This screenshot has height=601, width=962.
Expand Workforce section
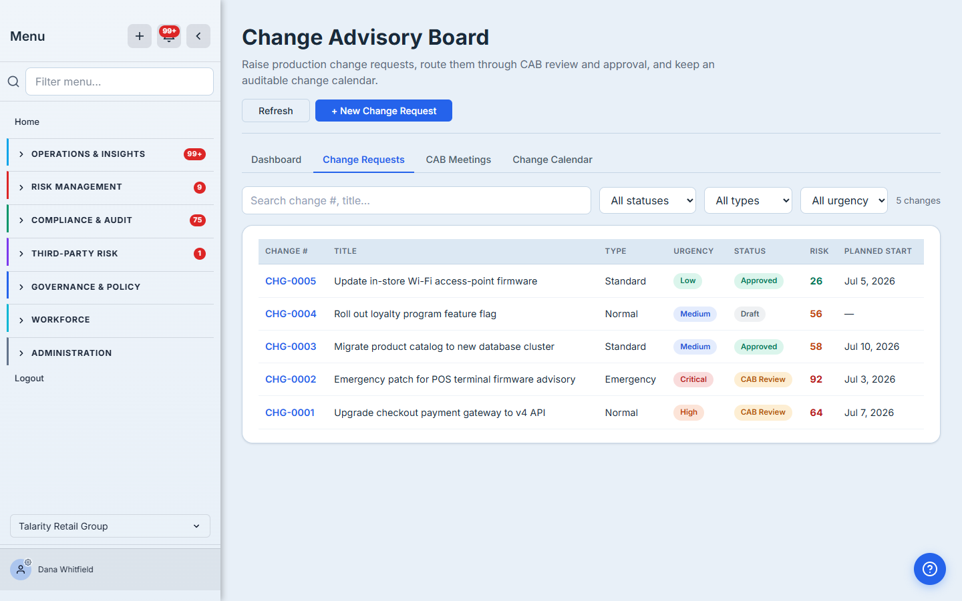[111, 320]
